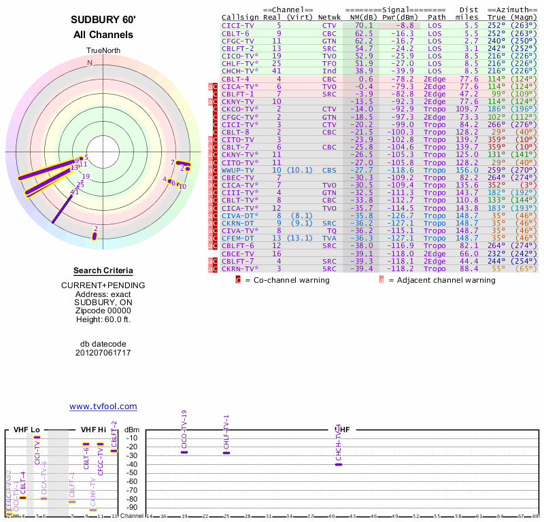Click the TFO network entry

[329, 63]
